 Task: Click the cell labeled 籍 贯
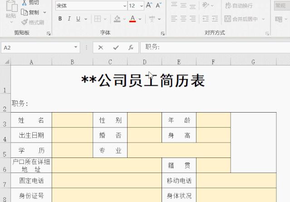[179, 165]
